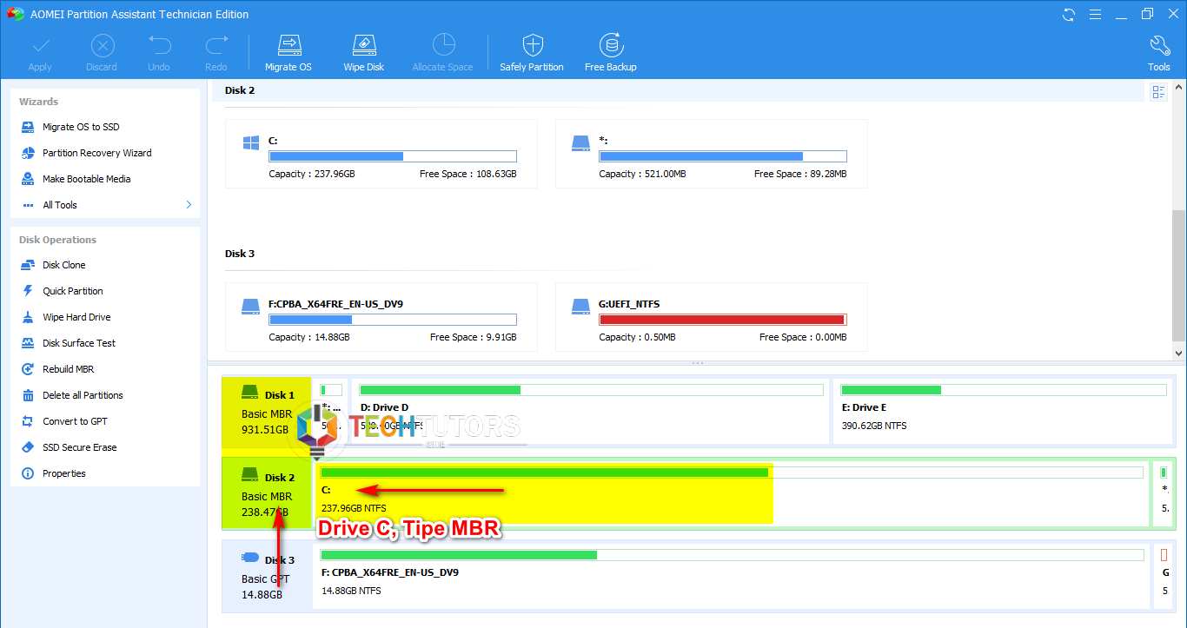The height and width of the screenshot is (628, 1187).
Task: Click the Partition Recovery Wizard icon
Action: (x=27, y=153)
